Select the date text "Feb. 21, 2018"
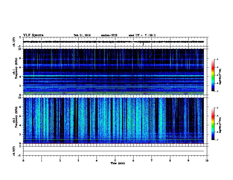Viewport: 233px width, 180px height. click(82, 35)
